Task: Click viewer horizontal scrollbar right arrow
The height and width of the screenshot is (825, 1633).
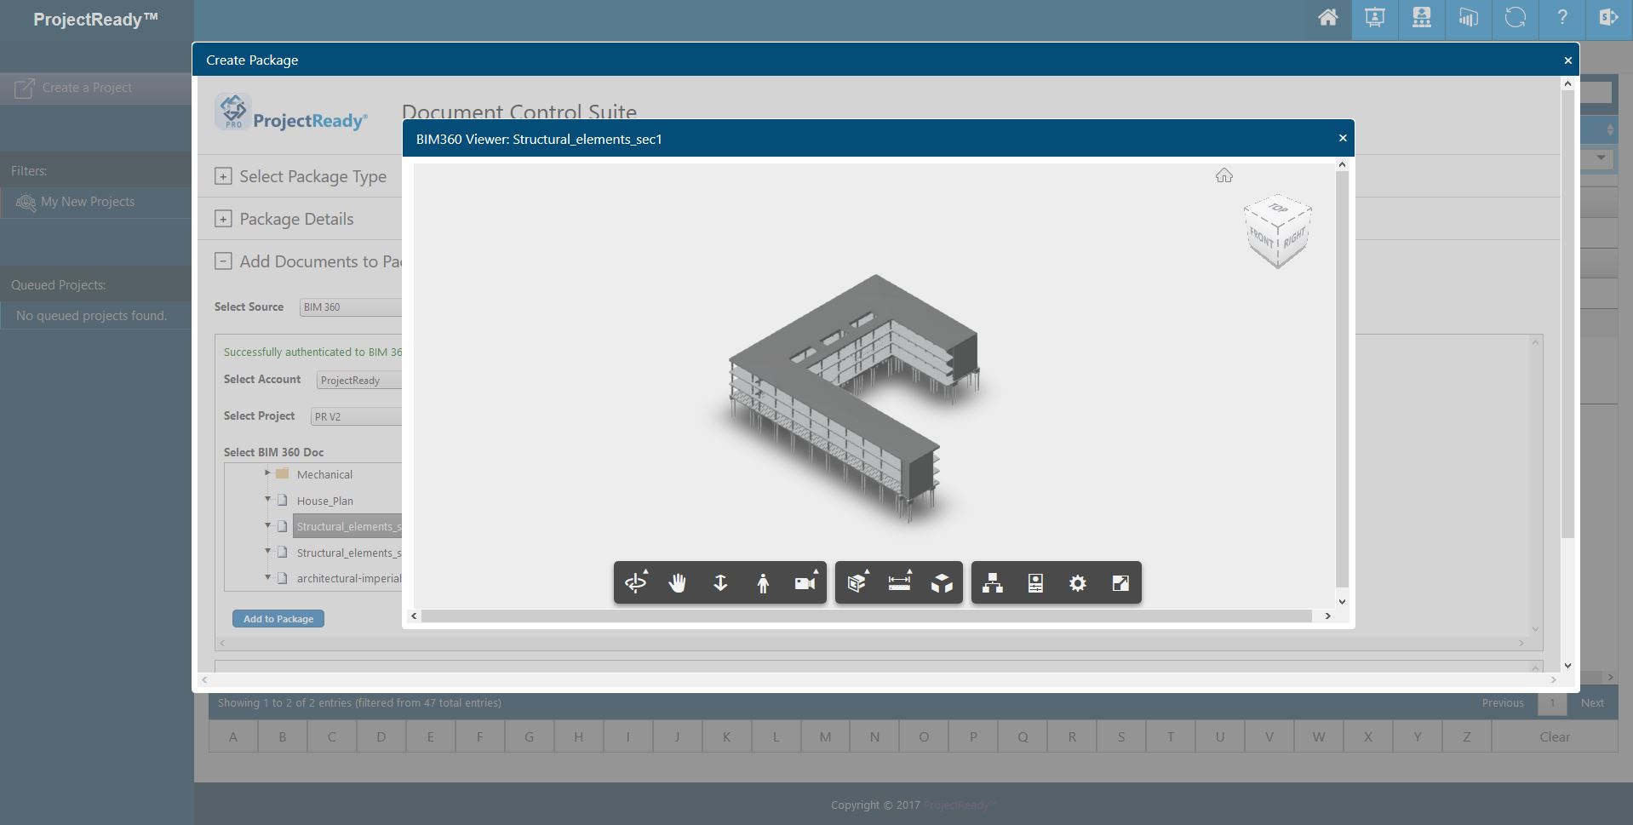Action: point(1327,616)
